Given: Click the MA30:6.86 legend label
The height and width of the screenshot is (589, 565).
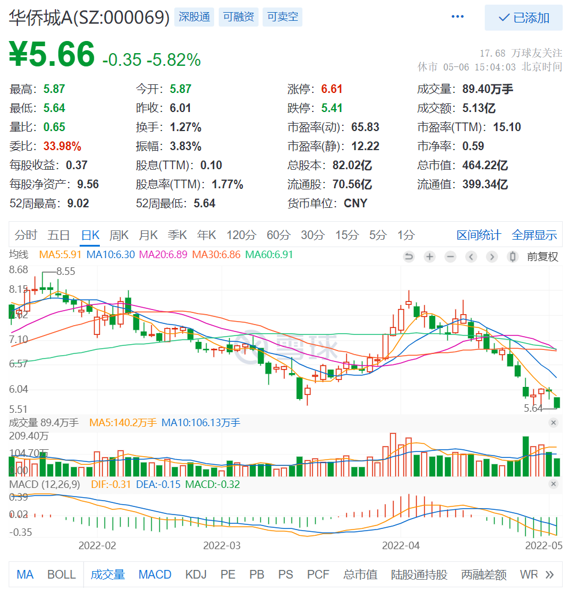Looking at the screenshot, I should [216, 255].
